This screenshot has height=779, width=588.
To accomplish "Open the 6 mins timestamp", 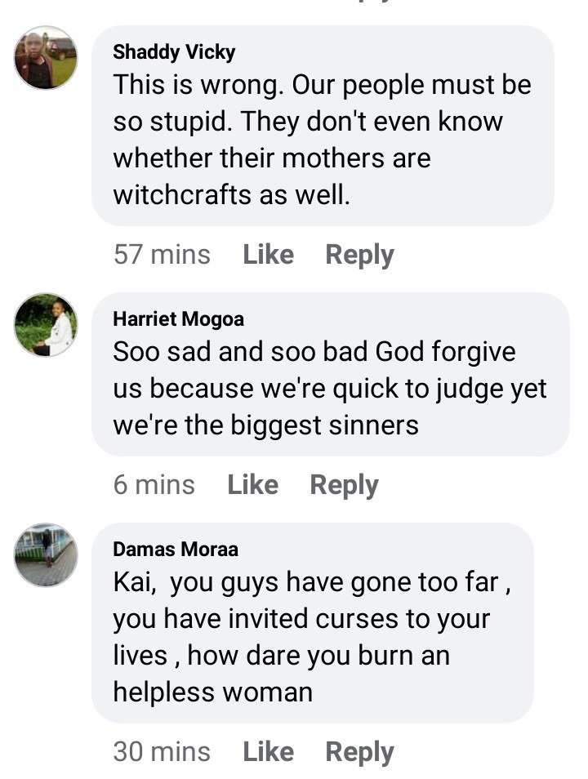I will coord(154,484).
